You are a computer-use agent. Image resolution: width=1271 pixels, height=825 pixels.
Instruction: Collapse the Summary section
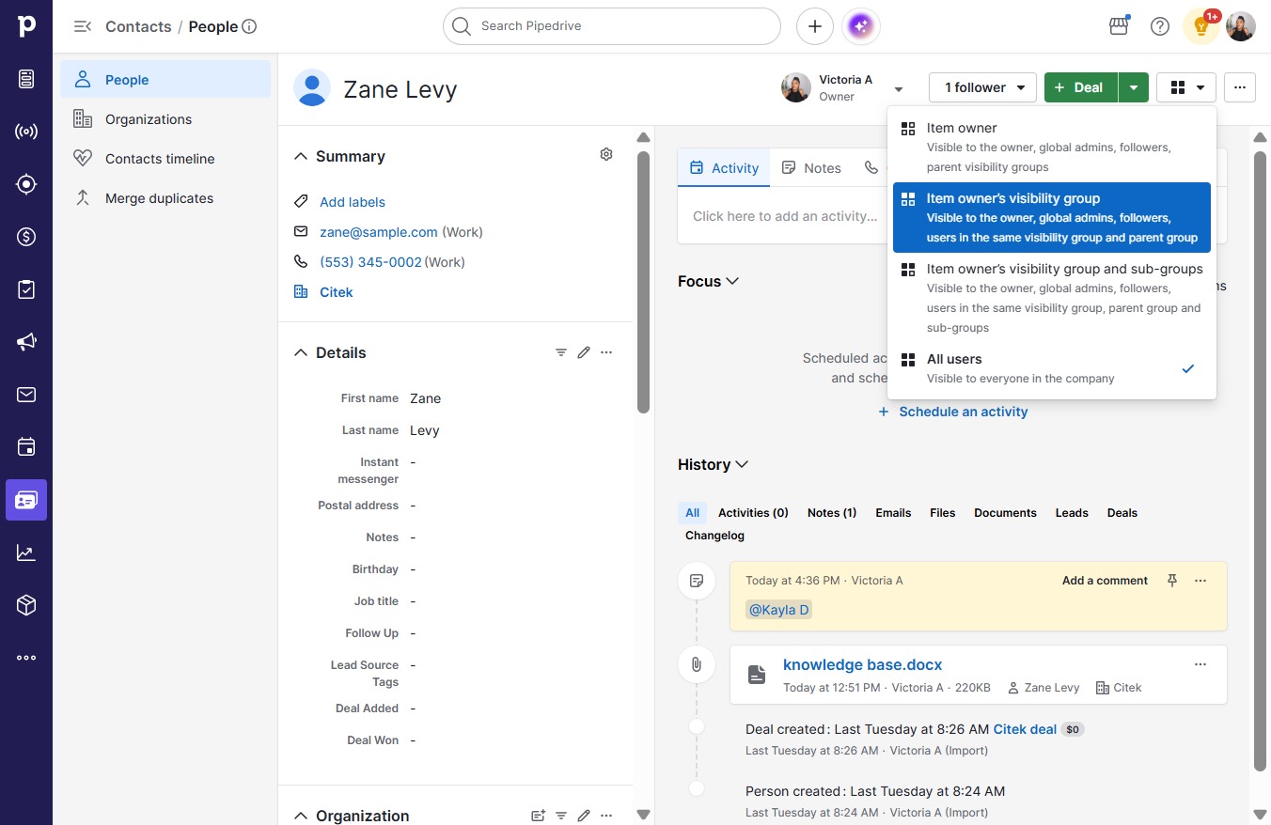[301, 156]
